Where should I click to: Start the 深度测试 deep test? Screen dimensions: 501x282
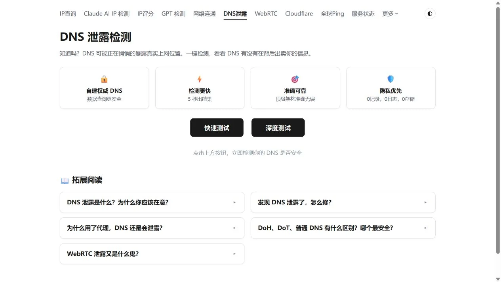(278, 128)
